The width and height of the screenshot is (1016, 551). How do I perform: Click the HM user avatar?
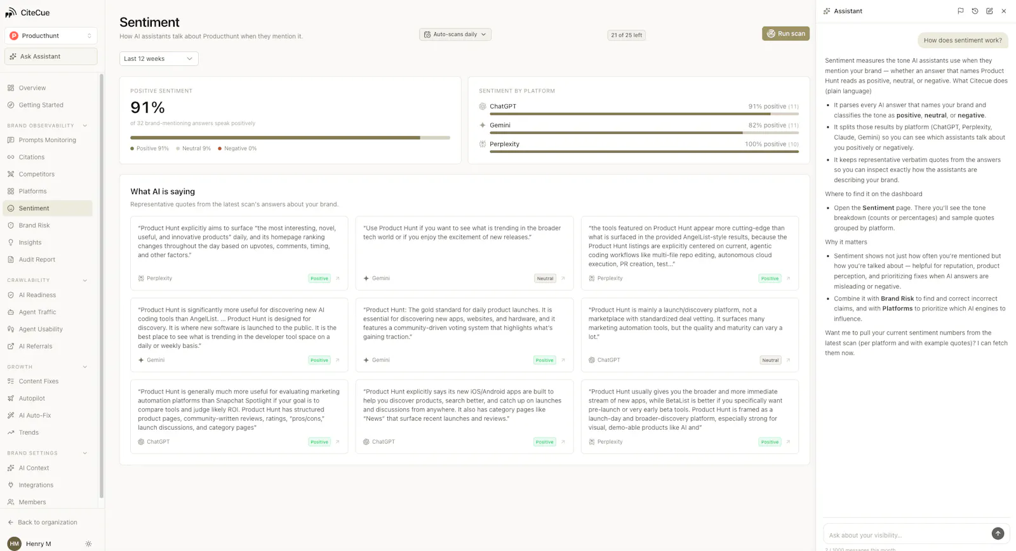pos(14,544)
